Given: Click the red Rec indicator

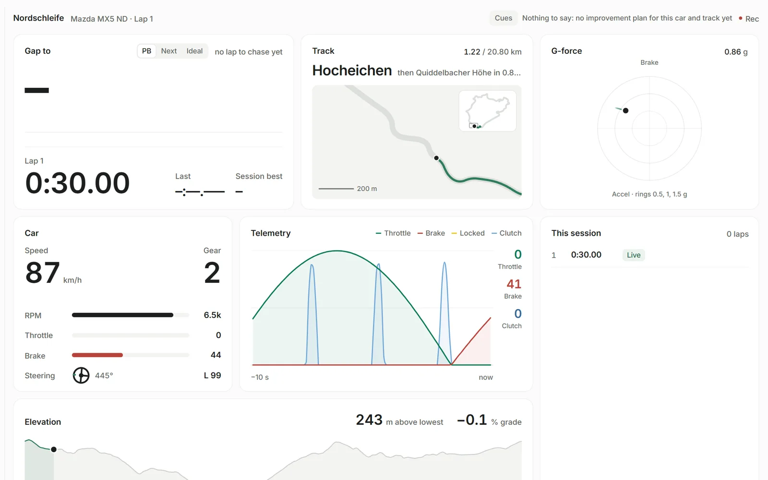Looking at the screenshot, I should pyautogui.click(x=749, y=19).
